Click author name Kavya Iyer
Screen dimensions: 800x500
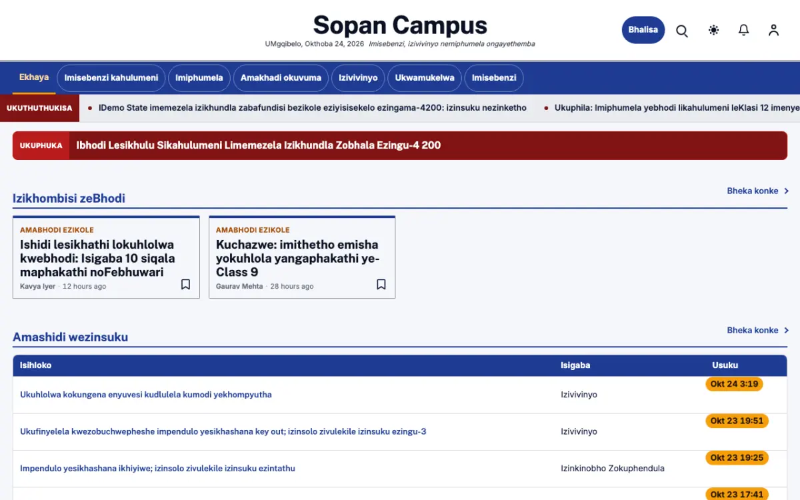(x=38, y=287)
